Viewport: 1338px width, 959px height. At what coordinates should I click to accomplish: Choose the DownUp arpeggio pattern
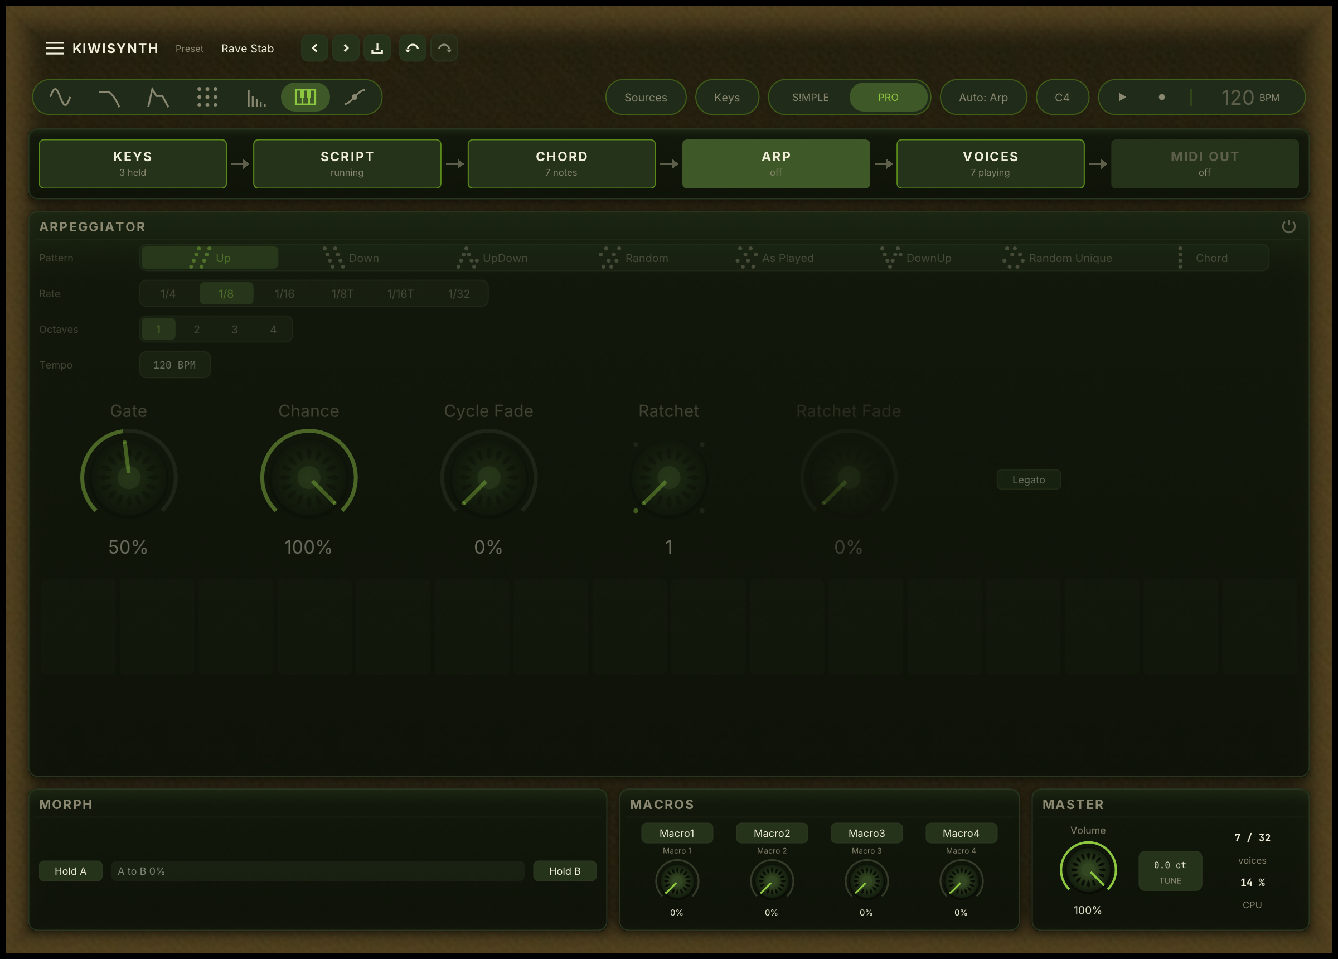(x=916, y=258)
